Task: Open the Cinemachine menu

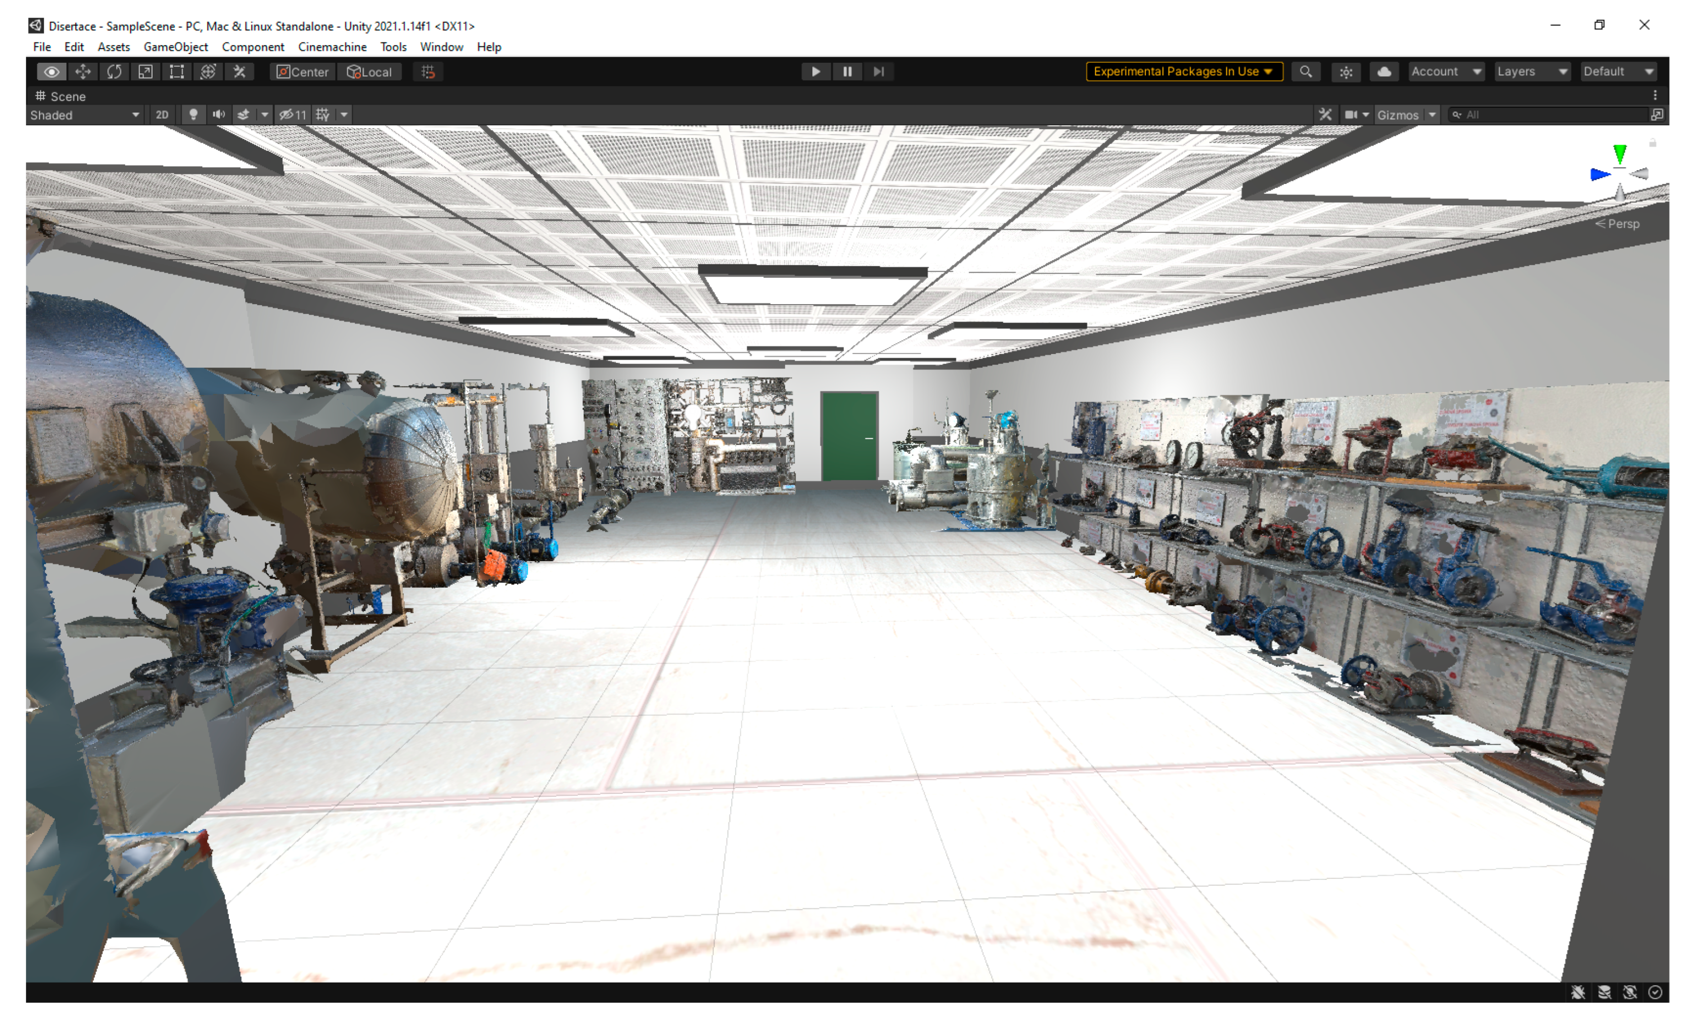Action: click(x=332, y=47)
